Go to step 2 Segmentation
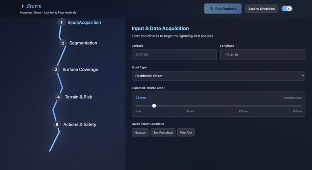Image resolution: width=312 pixels, height=170 pixels. [78, 43]
